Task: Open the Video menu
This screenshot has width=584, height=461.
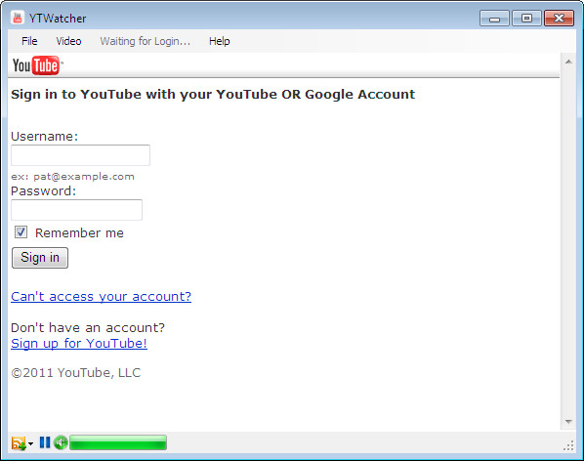Action: [x=68, y=41]
